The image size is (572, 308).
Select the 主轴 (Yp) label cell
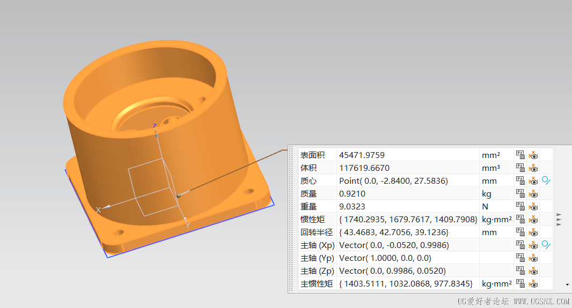click(317, 258)
